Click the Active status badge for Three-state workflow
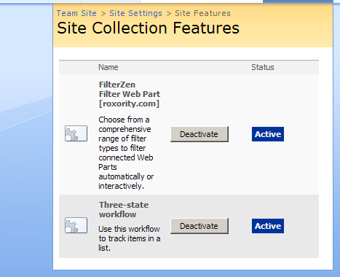Viewport: 340px width, 277px height. [x=268, y=226]
